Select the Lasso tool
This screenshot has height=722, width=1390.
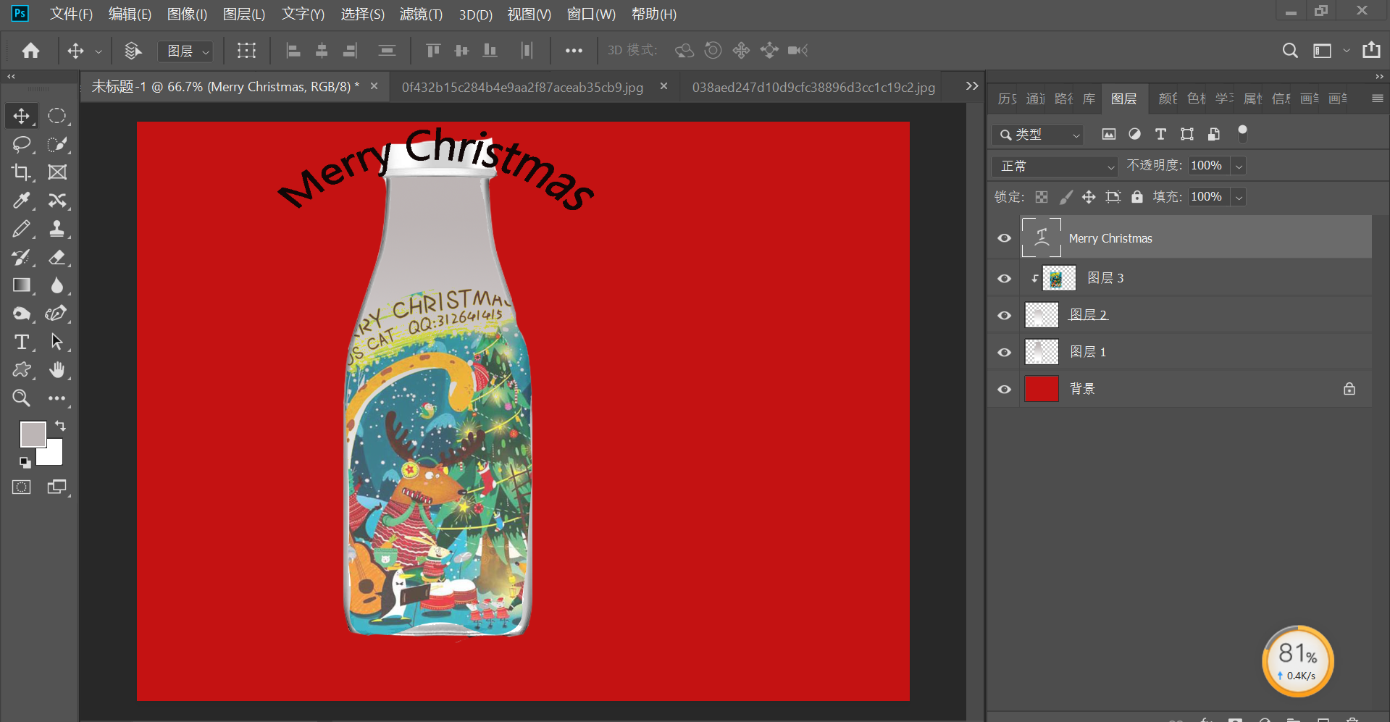(22, 144)
